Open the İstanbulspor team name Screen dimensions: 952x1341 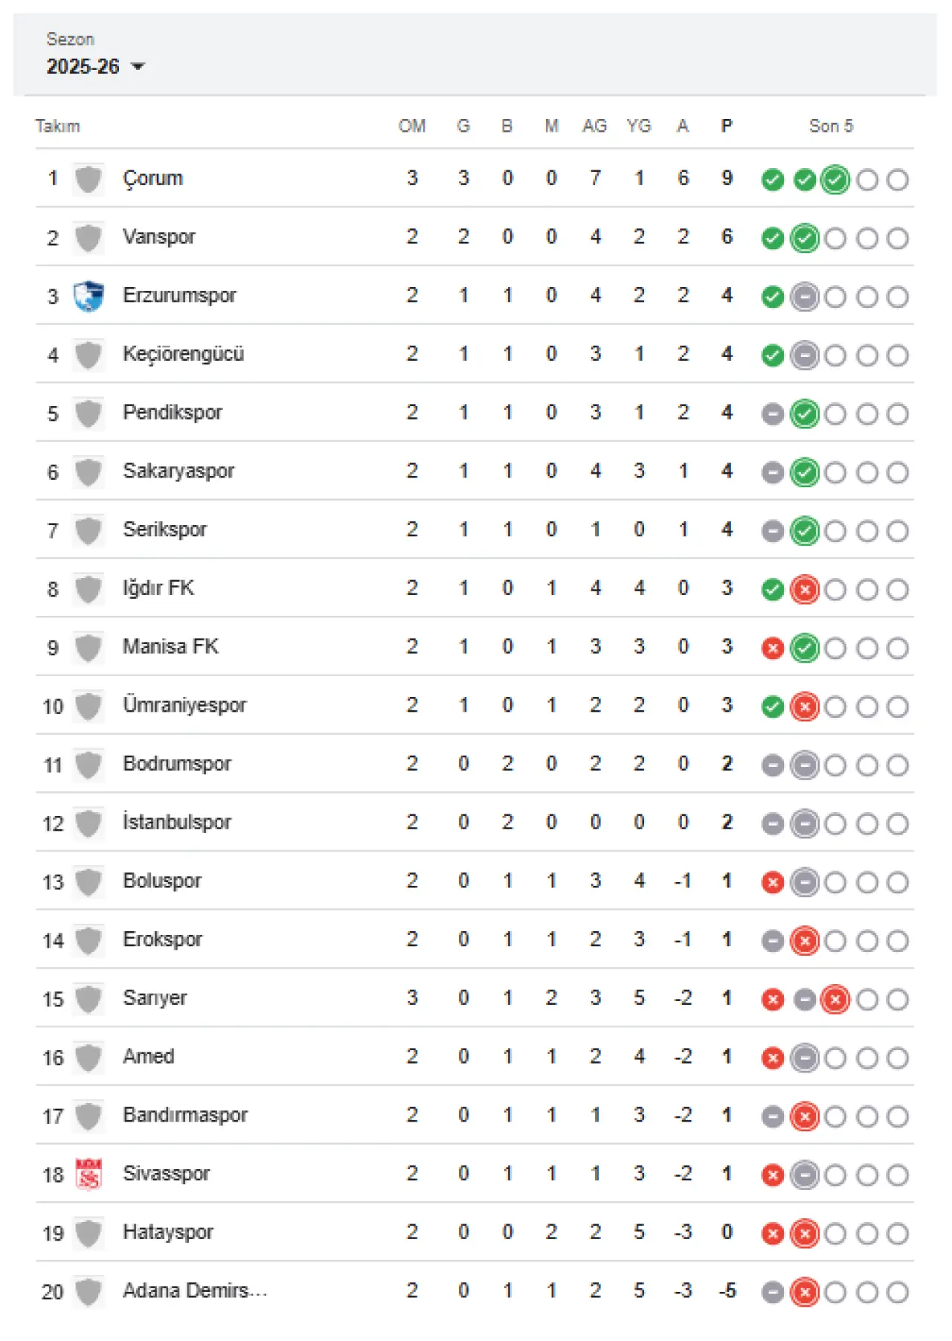(x=177, y=822)
